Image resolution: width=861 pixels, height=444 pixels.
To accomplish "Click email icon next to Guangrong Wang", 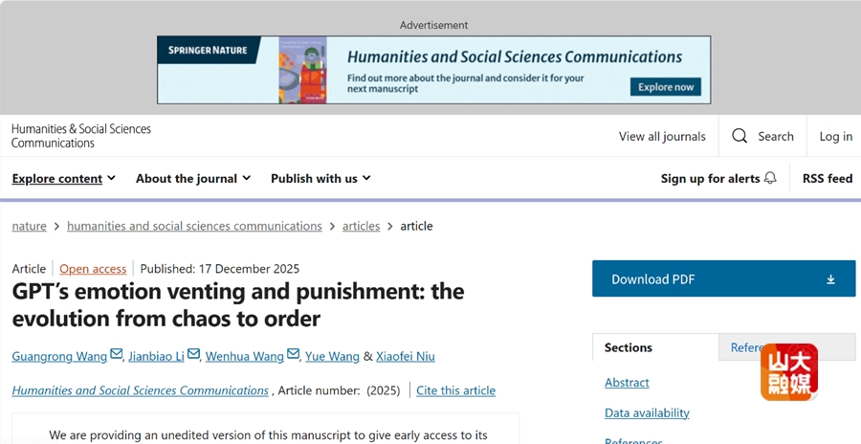I will [117, 355].
